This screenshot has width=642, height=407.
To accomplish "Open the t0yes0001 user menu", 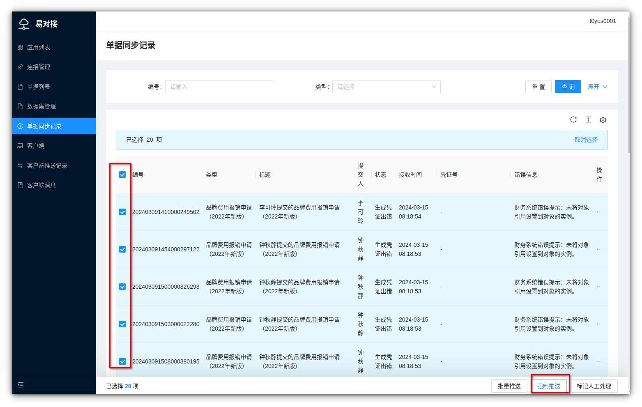I will pos(602,21).
